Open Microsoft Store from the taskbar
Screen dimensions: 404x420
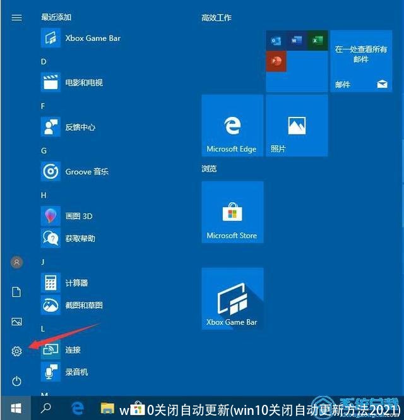[138, 408]
